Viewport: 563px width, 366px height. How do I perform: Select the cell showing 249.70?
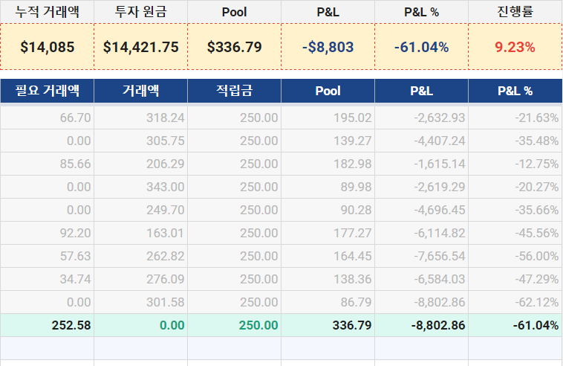click(x=141, y=210)
